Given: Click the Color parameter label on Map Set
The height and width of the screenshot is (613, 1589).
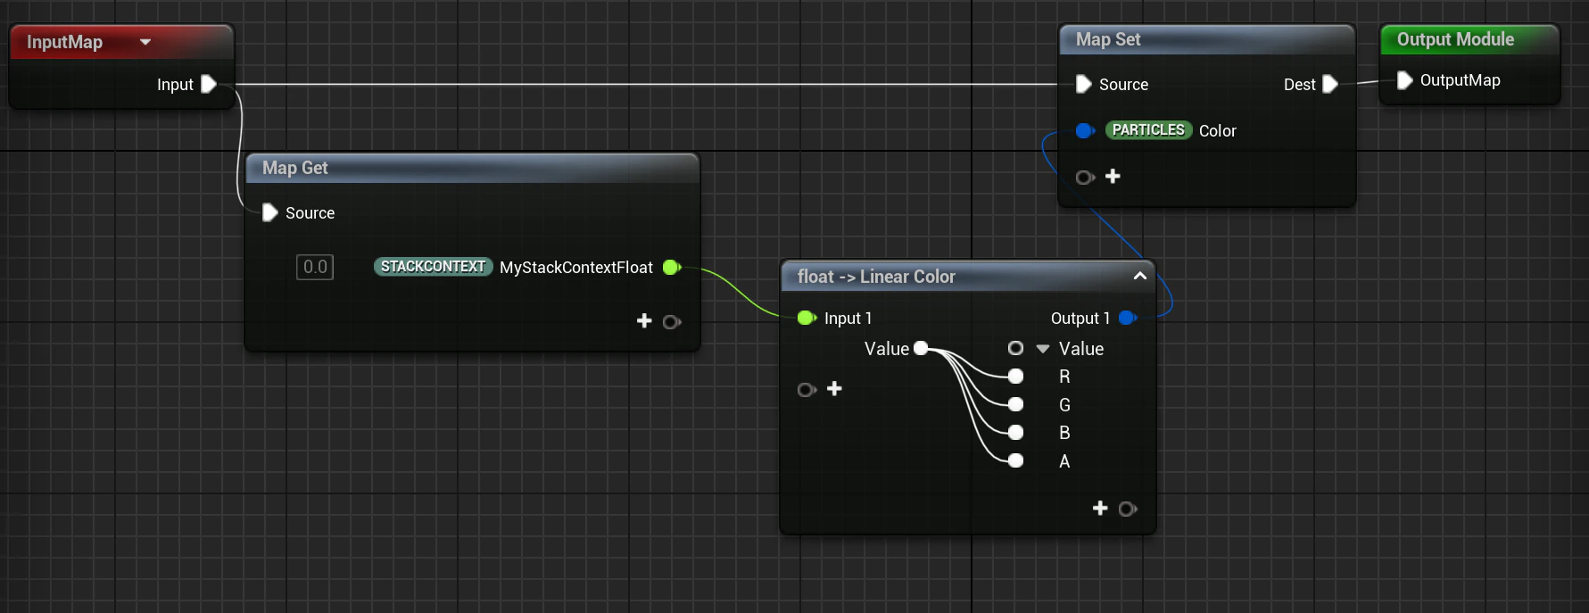Looking at the screenshot, I should (x=1218, y=130).
